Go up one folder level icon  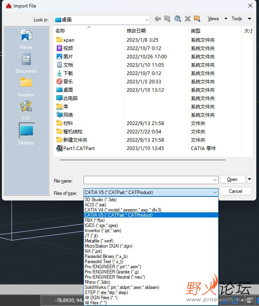[x=167, y=19]
